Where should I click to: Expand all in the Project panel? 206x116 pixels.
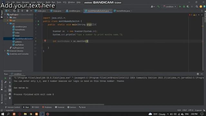pyautogui.click(x=18, y=11)
